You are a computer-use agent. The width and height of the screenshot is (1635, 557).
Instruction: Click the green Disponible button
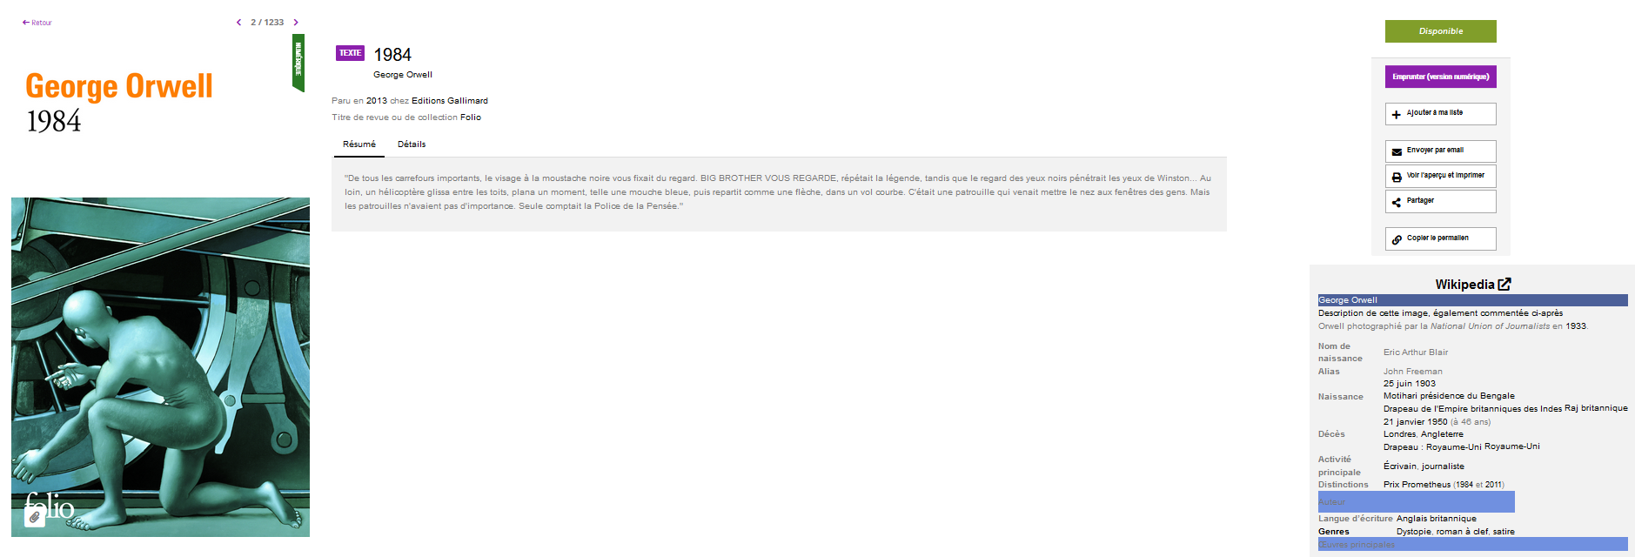1441,31
